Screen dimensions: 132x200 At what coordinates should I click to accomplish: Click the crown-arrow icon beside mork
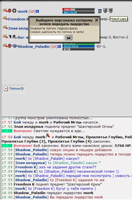[x=5, y=10]
